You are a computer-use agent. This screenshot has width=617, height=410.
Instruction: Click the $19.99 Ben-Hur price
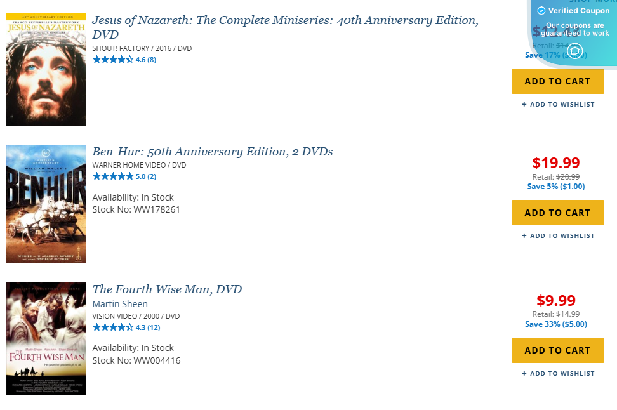tap(556, 163)
